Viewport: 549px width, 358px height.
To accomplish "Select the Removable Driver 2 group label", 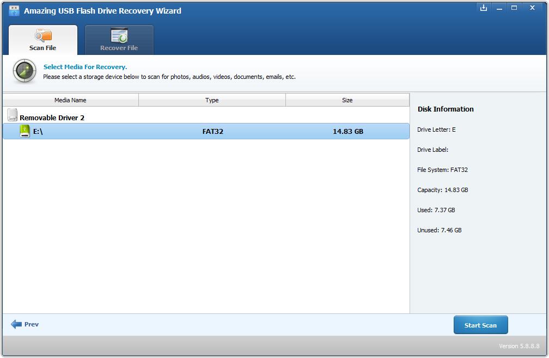I will pyautogui.click(x=52, y=118).
